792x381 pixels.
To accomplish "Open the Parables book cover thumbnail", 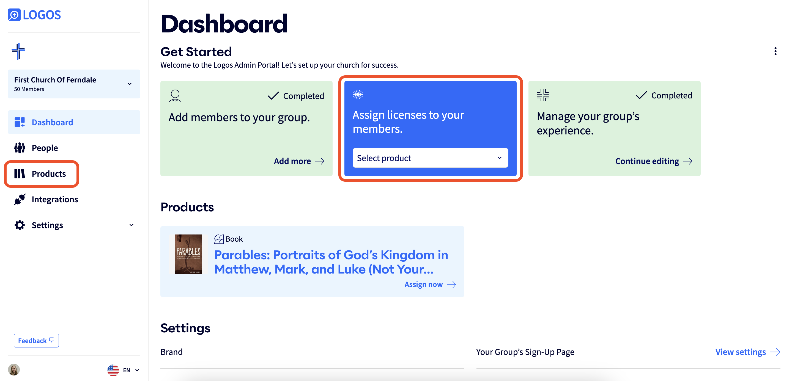I will click(x=188, y=254).
